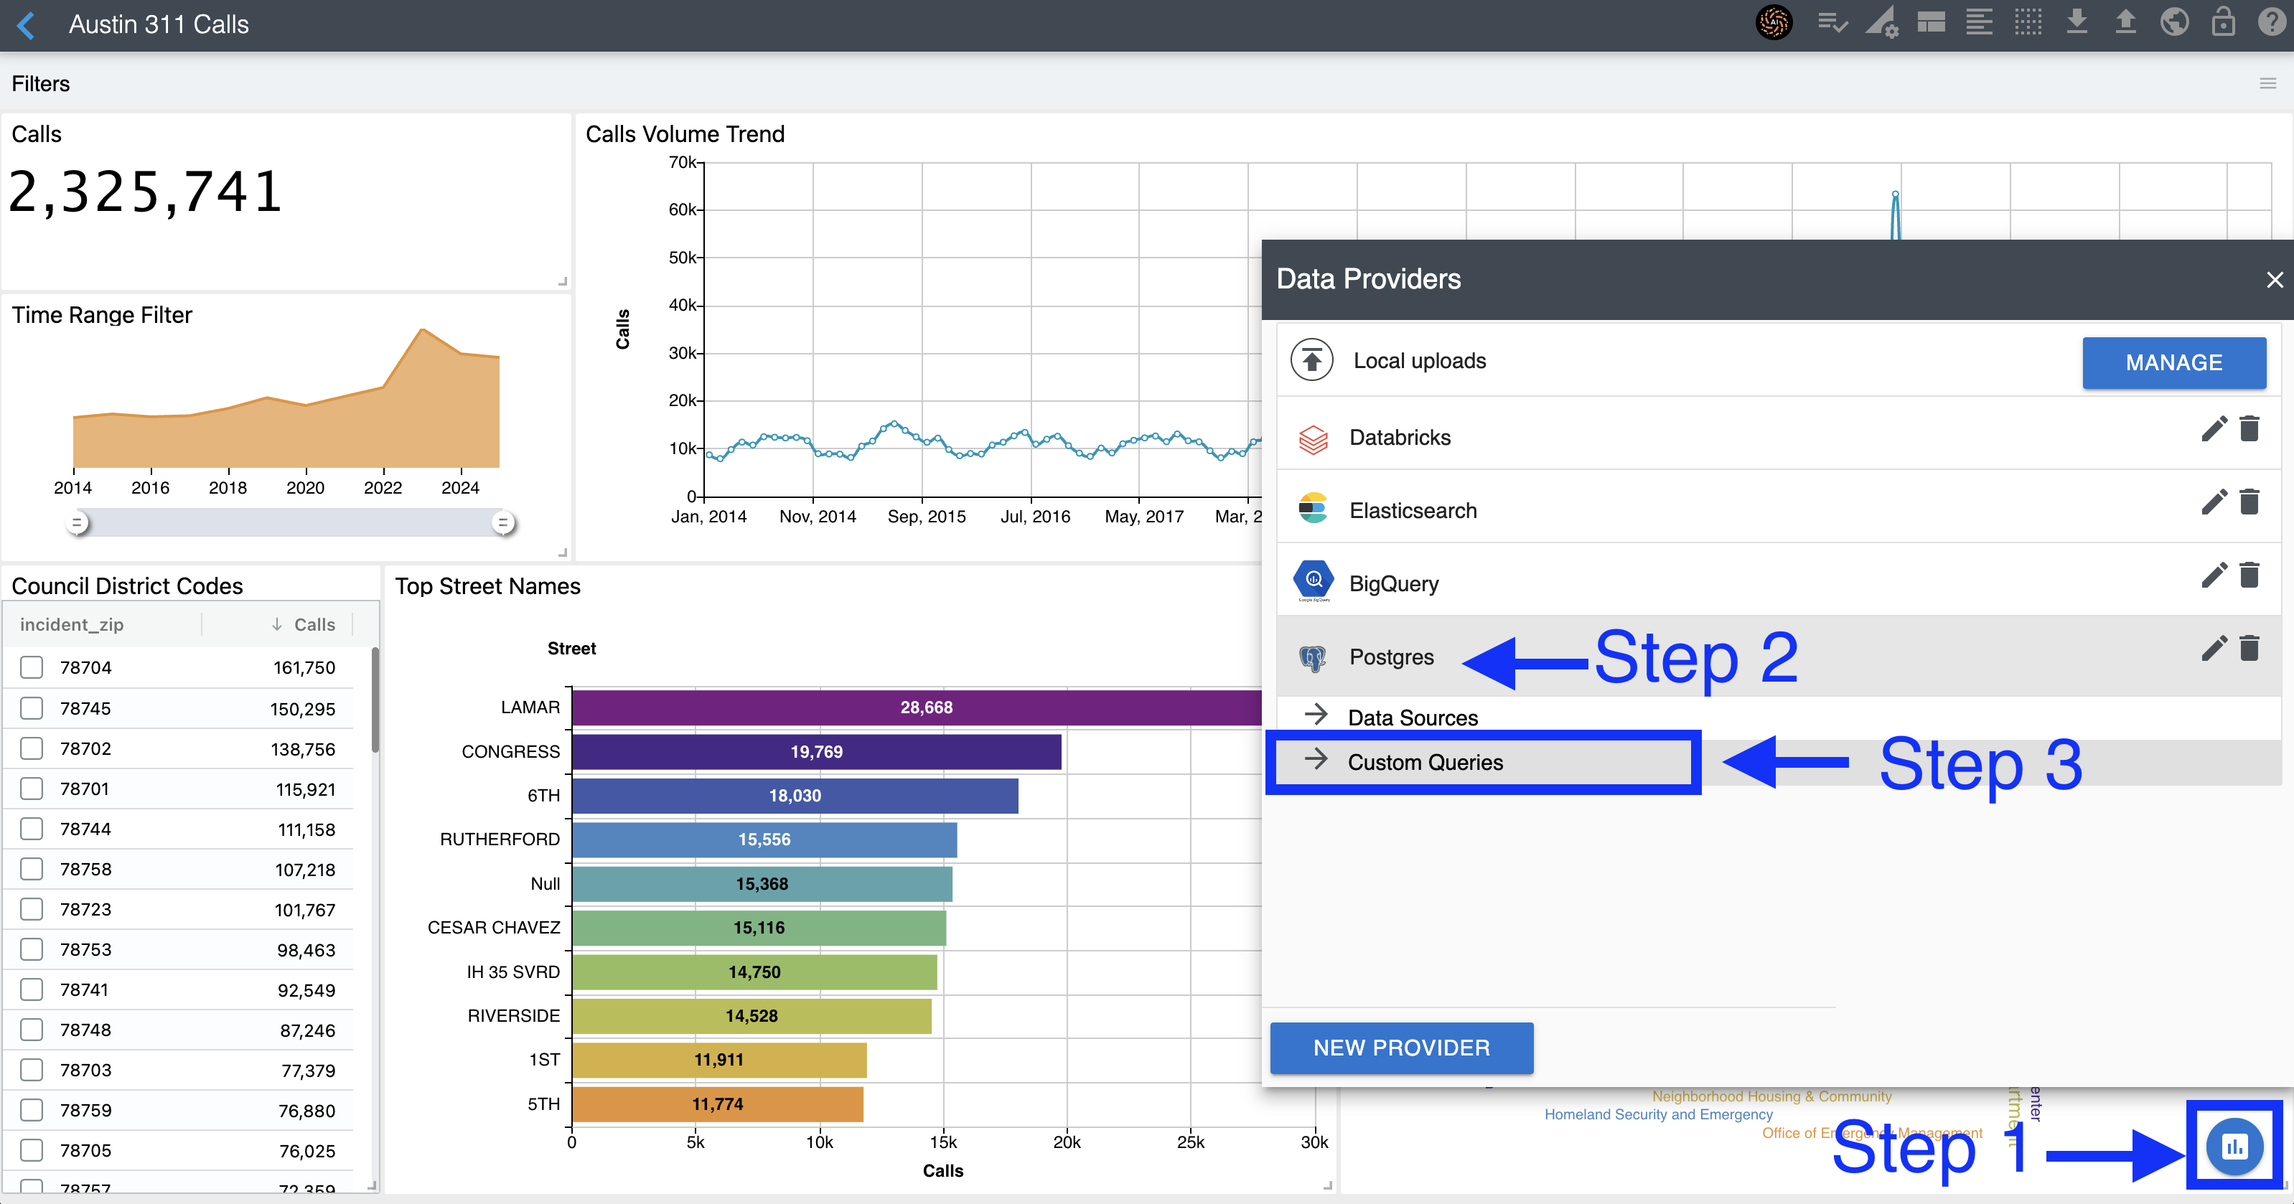
Task: Click the unlocked padlock icon
Action: pos(2223,23)
